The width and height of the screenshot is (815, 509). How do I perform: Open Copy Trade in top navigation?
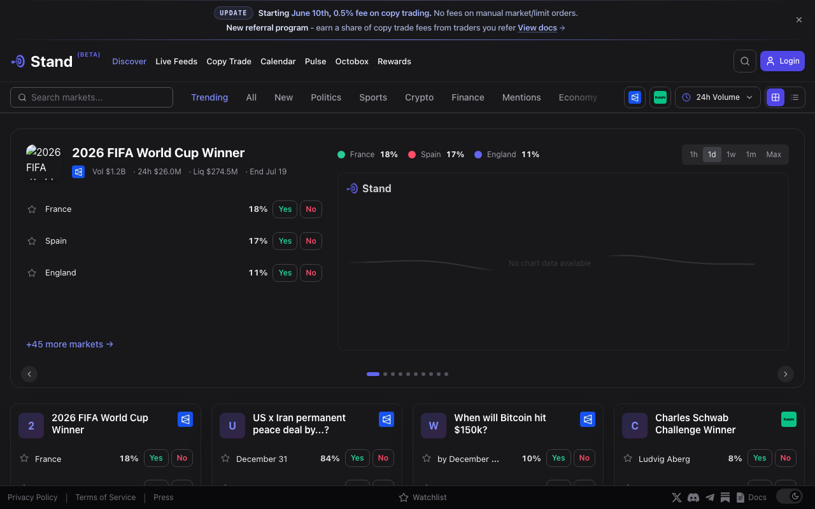tap(229, 62)
